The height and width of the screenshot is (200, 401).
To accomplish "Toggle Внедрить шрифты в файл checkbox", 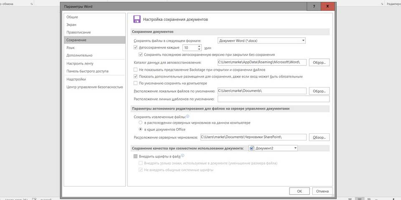I will click(x=135, y=156).
